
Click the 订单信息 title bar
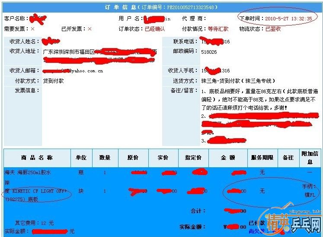(x=161, y=7)
